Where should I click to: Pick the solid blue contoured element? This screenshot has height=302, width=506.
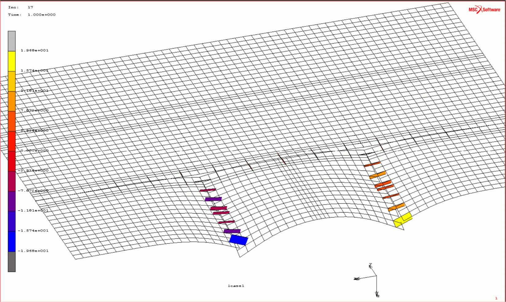pos(238,240)
